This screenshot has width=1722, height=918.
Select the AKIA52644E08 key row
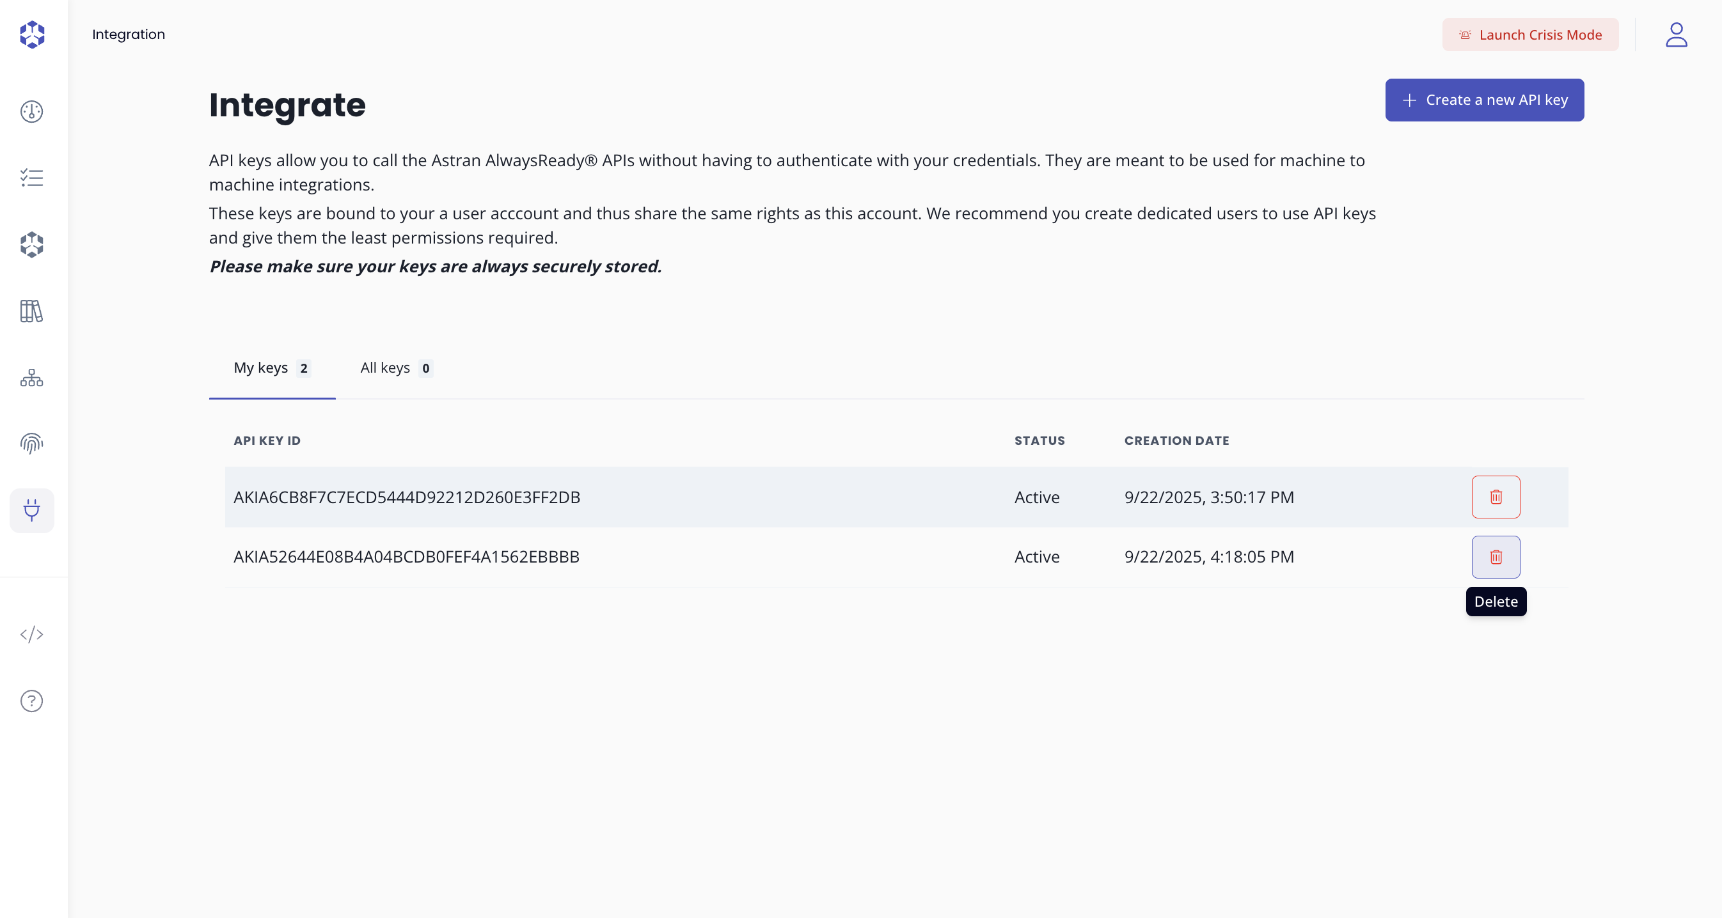coord(406,557)
